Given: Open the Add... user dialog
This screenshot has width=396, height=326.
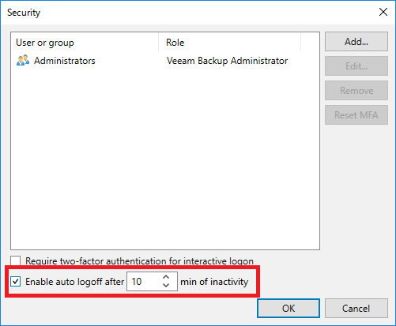Looking at the screenshot, I should coord(356,42).
